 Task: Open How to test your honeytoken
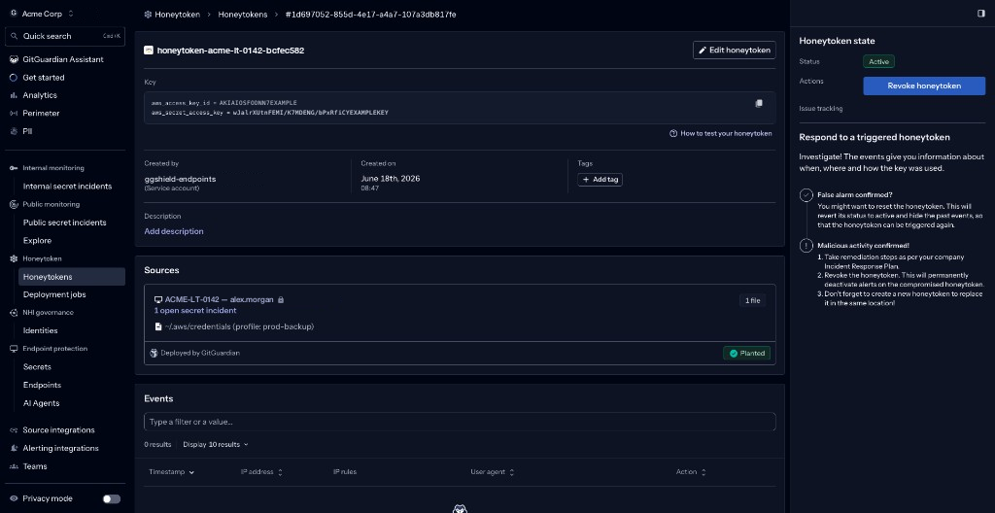point(721,133)
